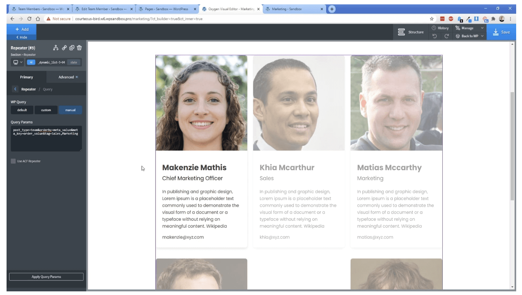Click the conditions icon beside Repeater (#3)

[56, 48]
